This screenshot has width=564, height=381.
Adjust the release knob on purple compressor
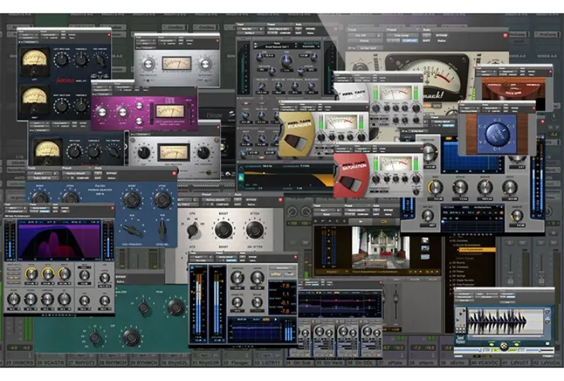[139, 121]
